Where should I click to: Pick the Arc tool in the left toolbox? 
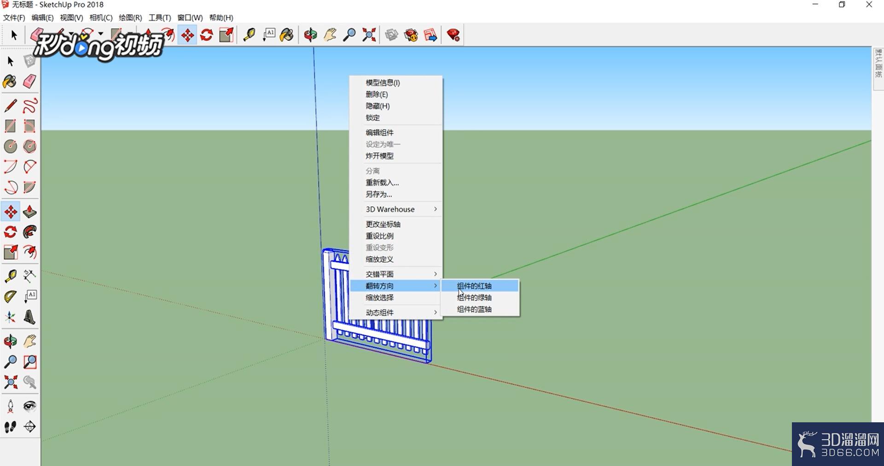(10, 167)
